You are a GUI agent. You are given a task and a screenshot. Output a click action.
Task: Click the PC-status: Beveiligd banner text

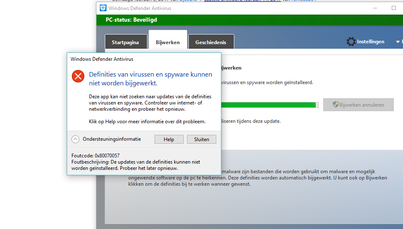tap(131, 20)
